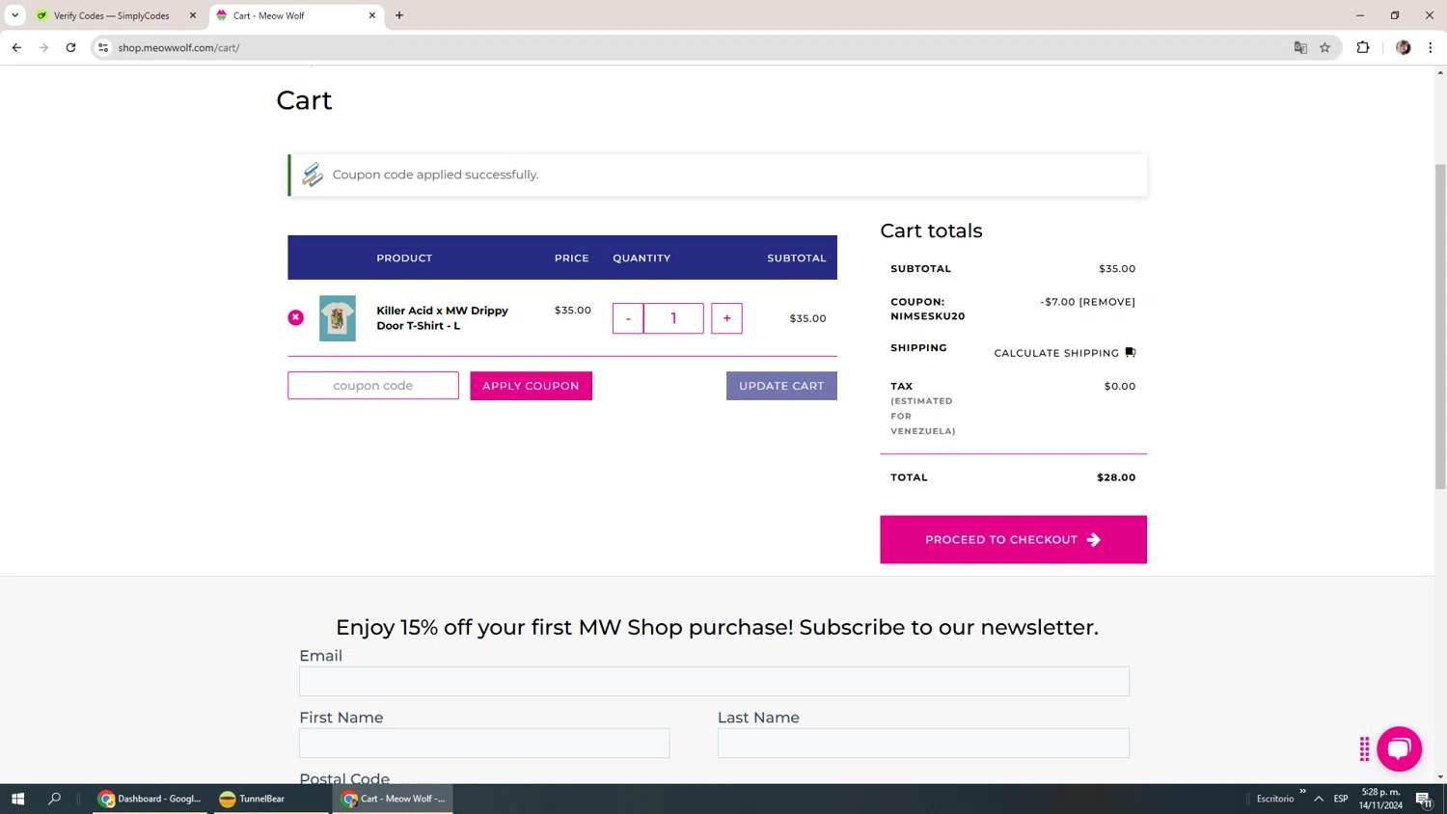Click the page vertical scrollbar thumb

(1441, 326)
